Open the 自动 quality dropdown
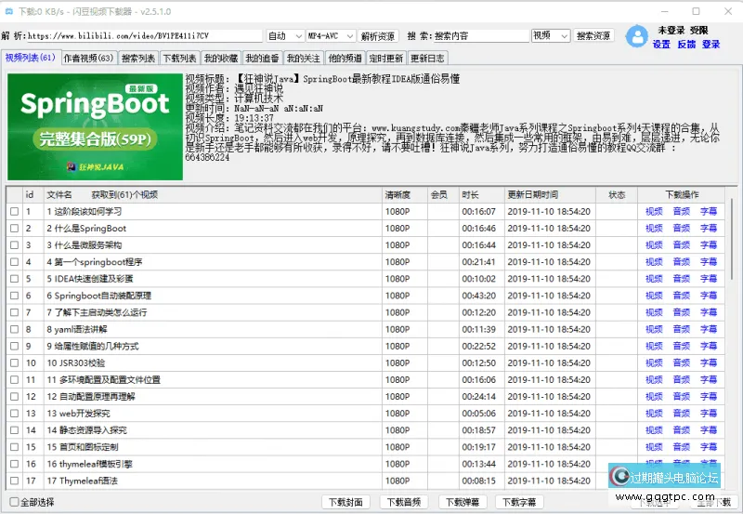Viewport: 743px width, 514px height. click(x=285, y=36)
